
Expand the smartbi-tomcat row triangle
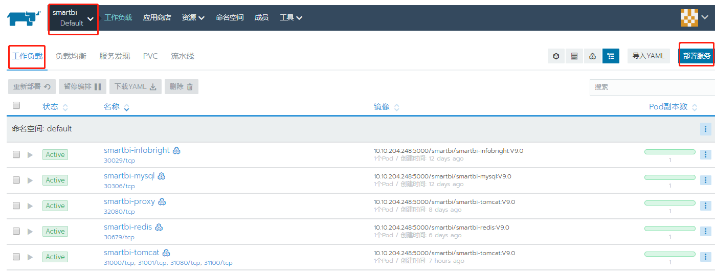click(x=30, y=257)
